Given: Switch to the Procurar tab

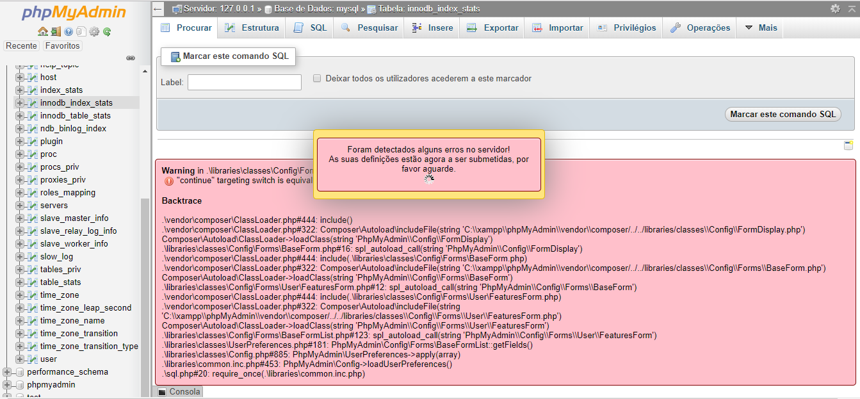Looking at the screenshot, I should [x=186, y=28].
